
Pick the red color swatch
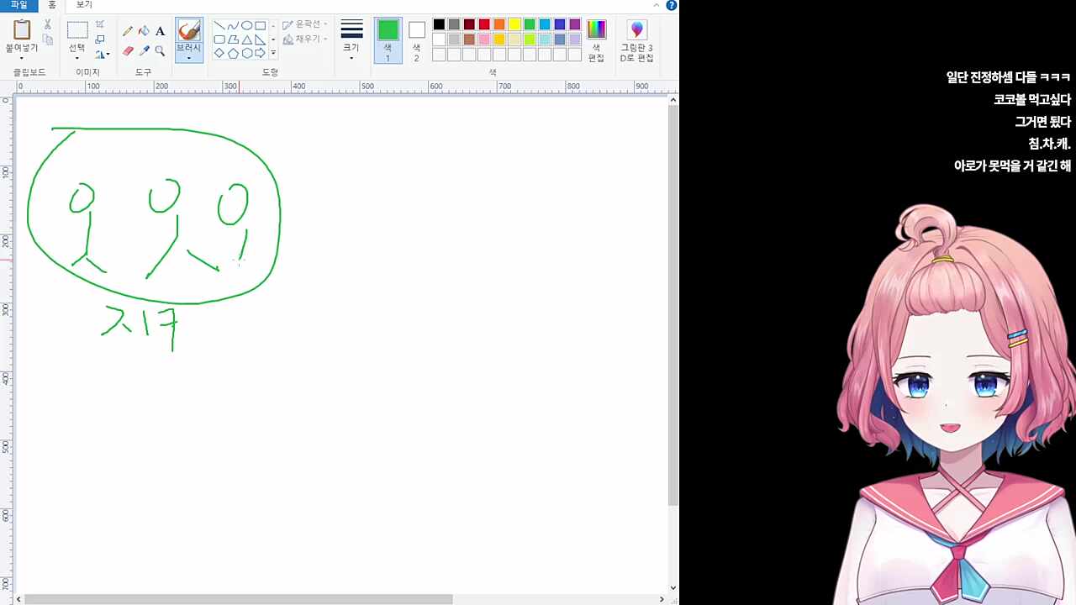click(x=484, y=24)
